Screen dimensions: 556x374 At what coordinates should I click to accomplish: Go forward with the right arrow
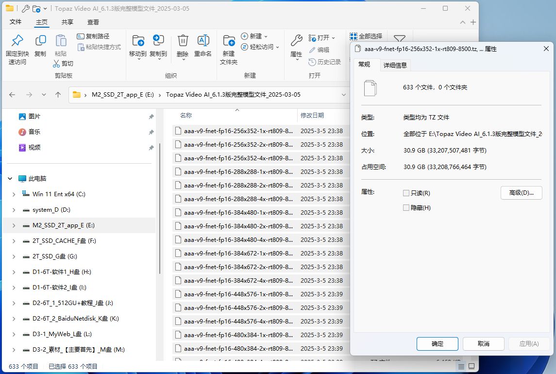(x=29, y=95)
